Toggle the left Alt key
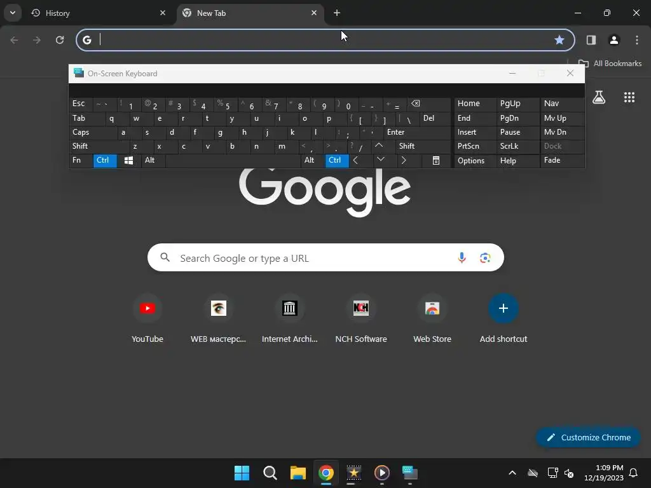The image size is (651, 488). [x=153, y=161]
